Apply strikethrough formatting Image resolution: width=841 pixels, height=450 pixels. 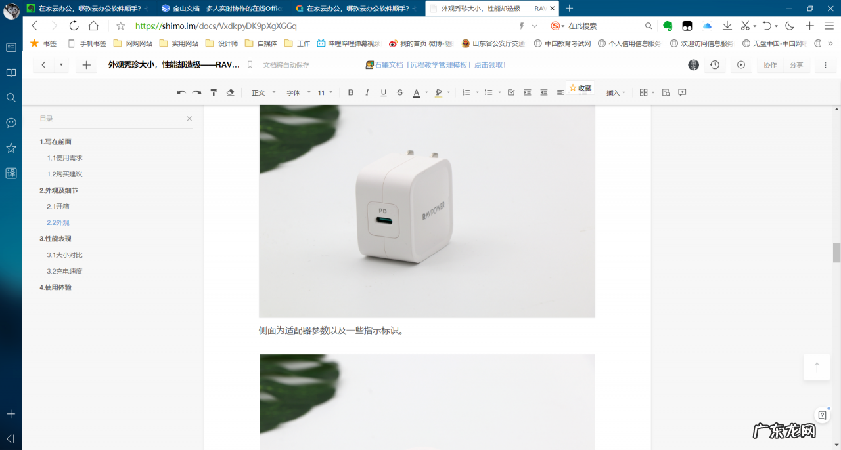pyautogui.click(x=399, y=92)
